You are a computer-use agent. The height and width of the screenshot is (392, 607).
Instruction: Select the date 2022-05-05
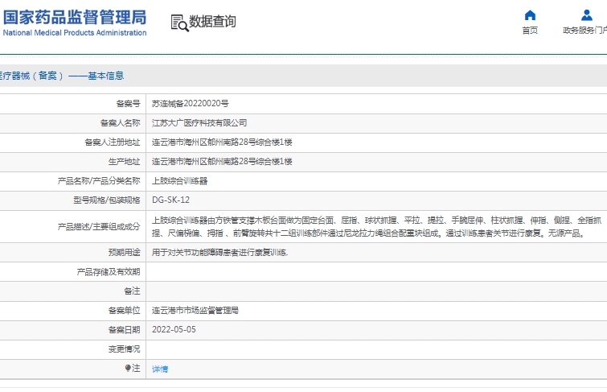click(x=174, y=329)
